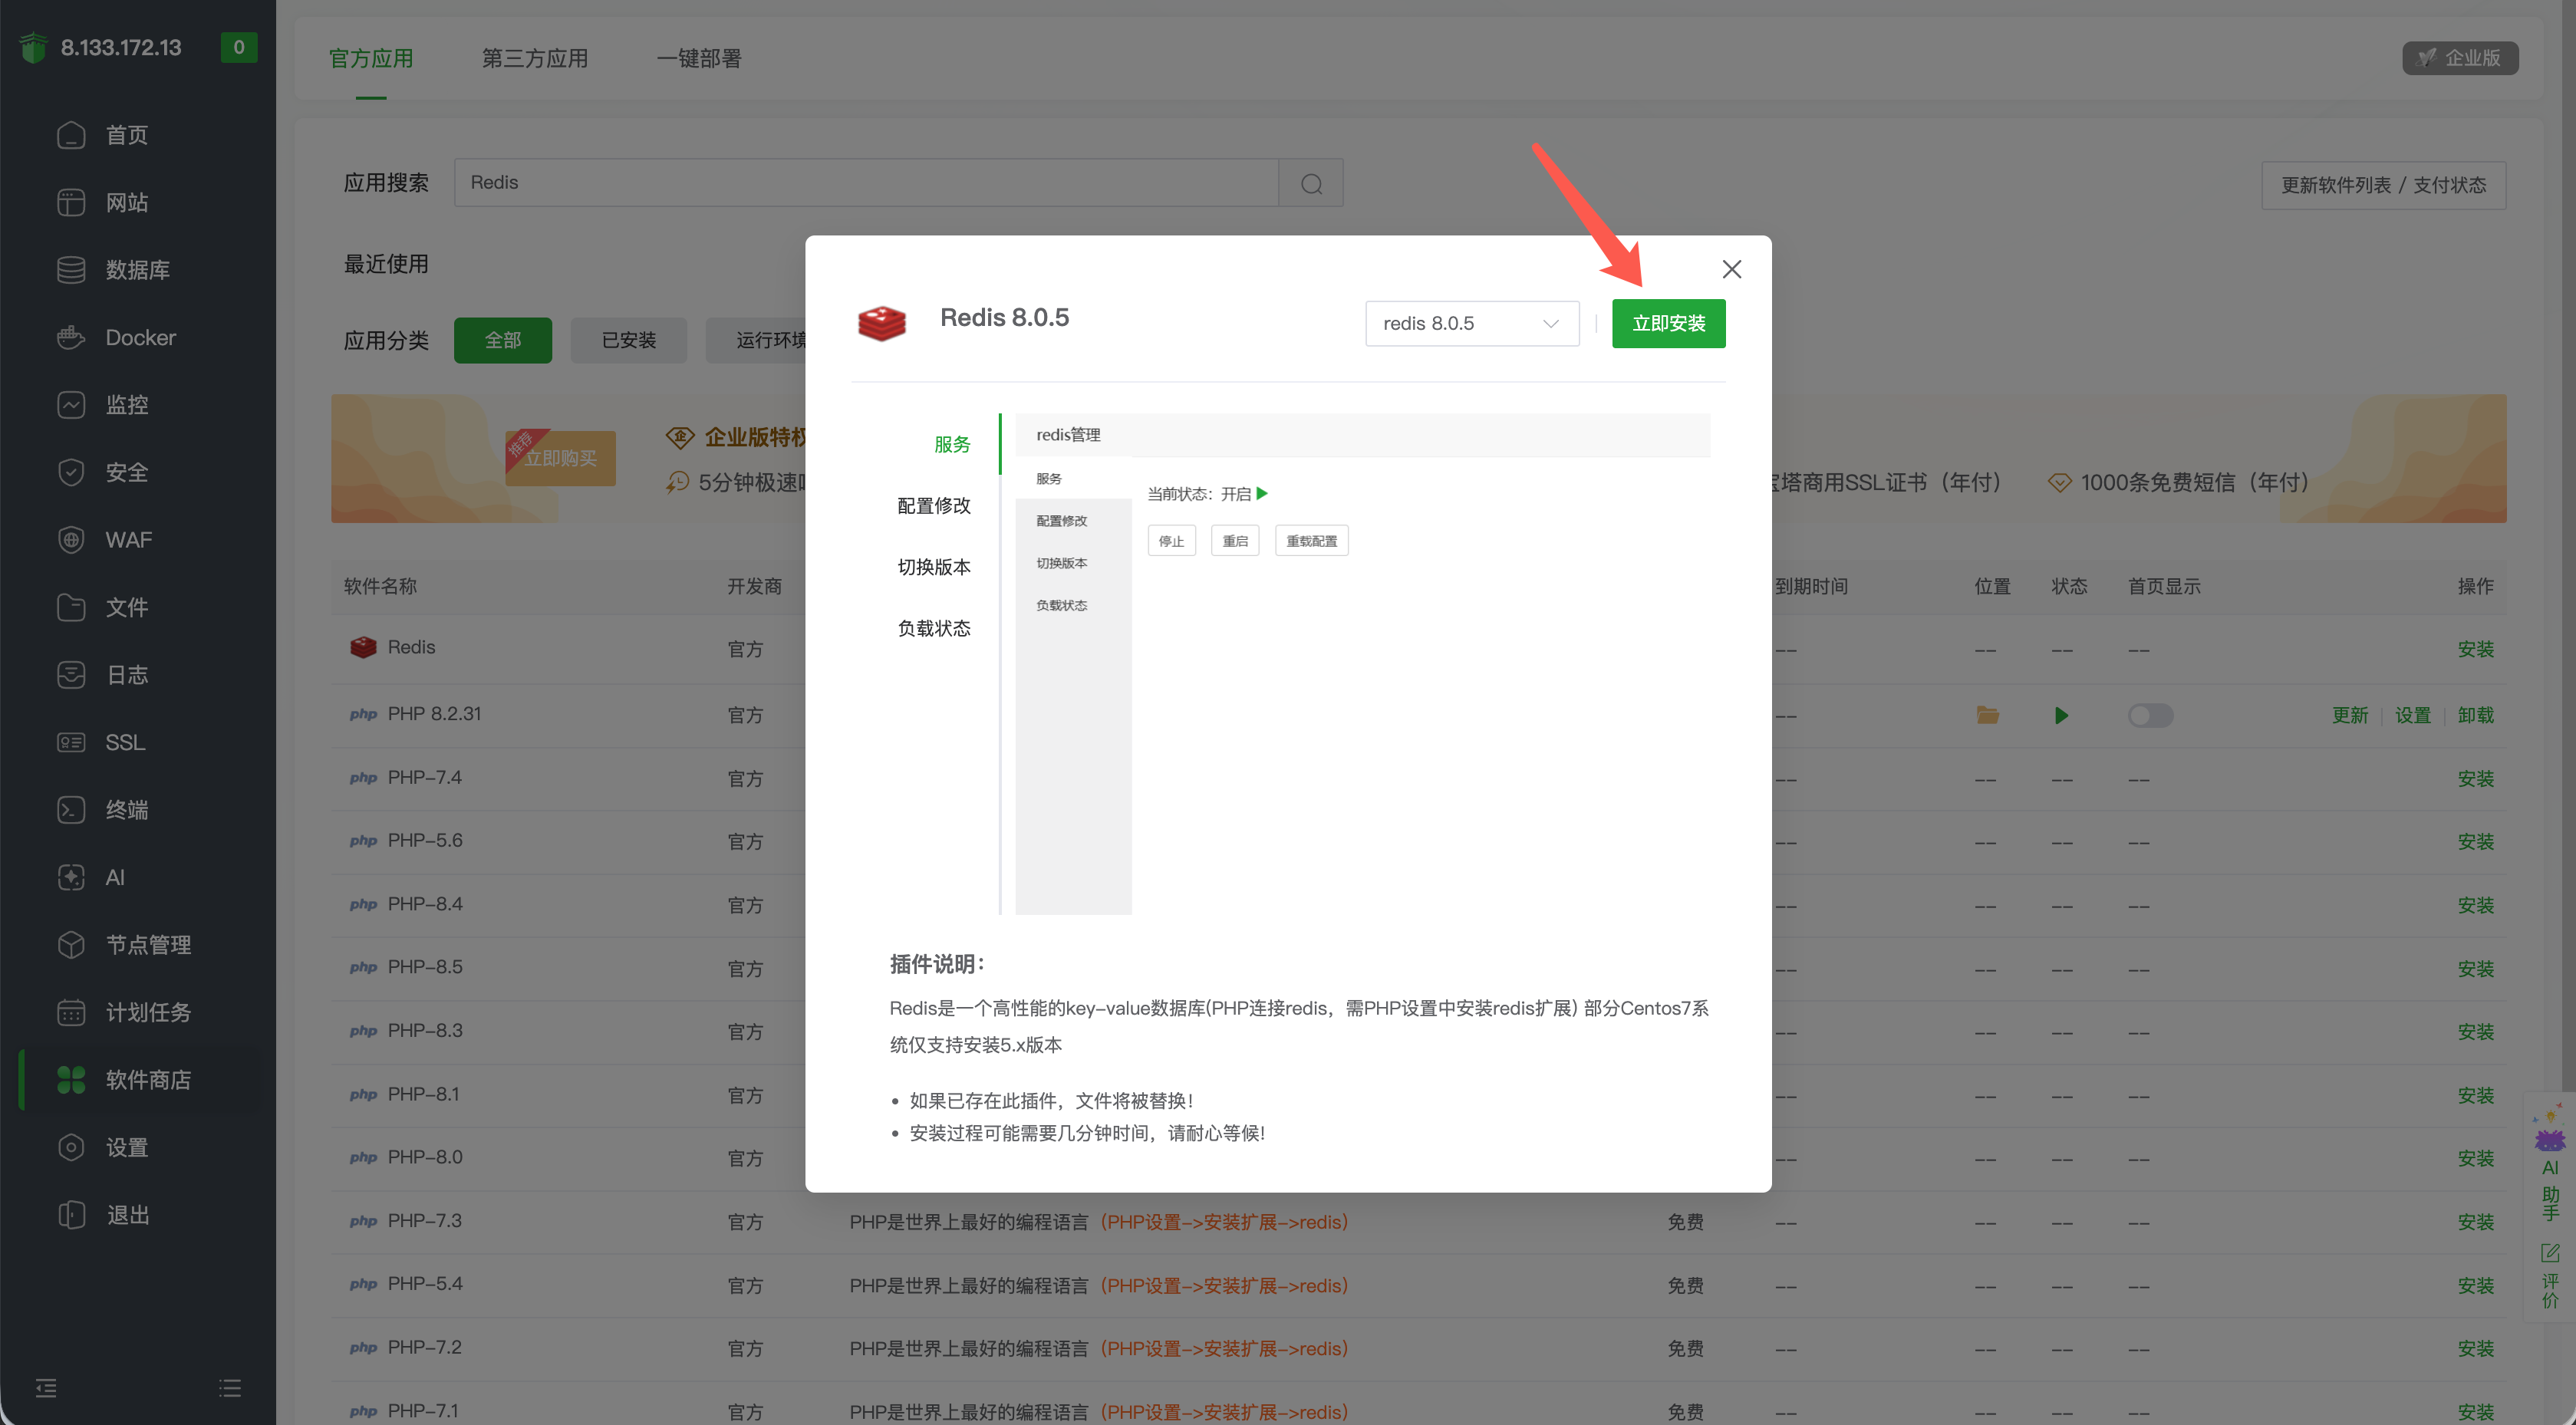Click the 立即购买 banner button
2576x1425 pixels.
[x=560, y=458]
